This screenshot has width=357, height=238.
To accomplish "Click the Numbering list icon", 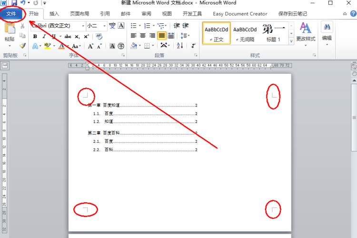I will 147,26.
